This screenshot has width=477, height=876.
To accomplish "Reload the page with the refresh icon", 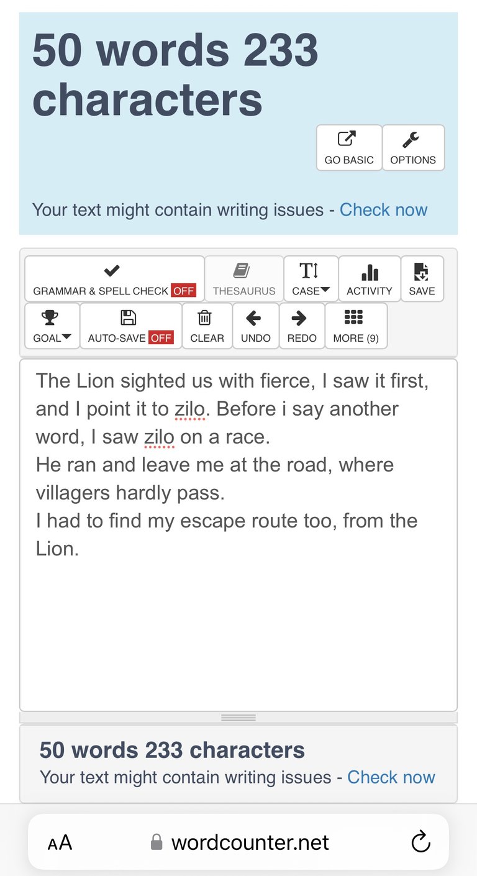I will (421, 843).
